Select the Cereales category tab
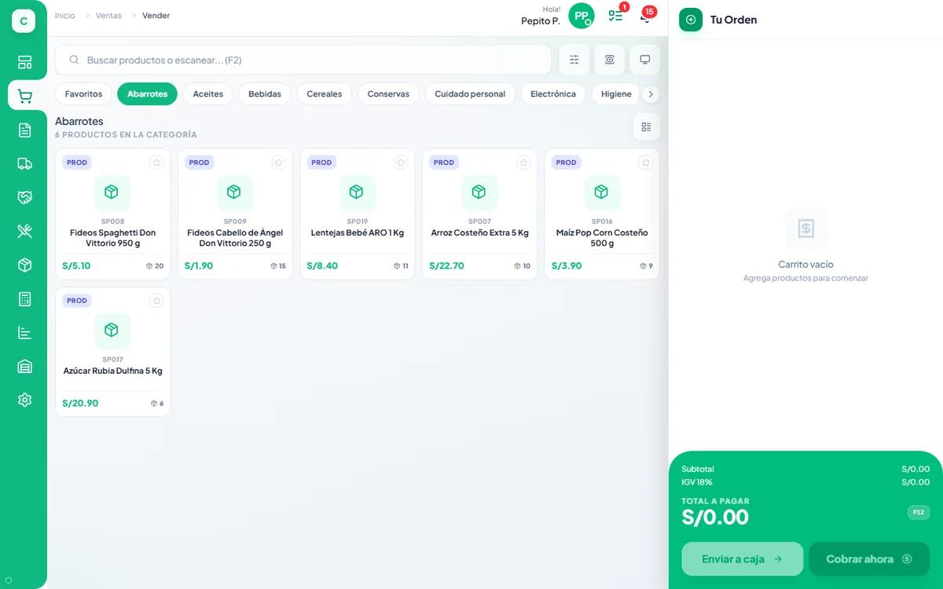This screenshot has height=589, width=943. (x=325, y=94)
